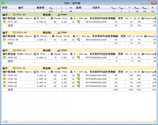Click the 136 total Vpro value
Screen dimensions: 158x125
(x=115, y=90)
